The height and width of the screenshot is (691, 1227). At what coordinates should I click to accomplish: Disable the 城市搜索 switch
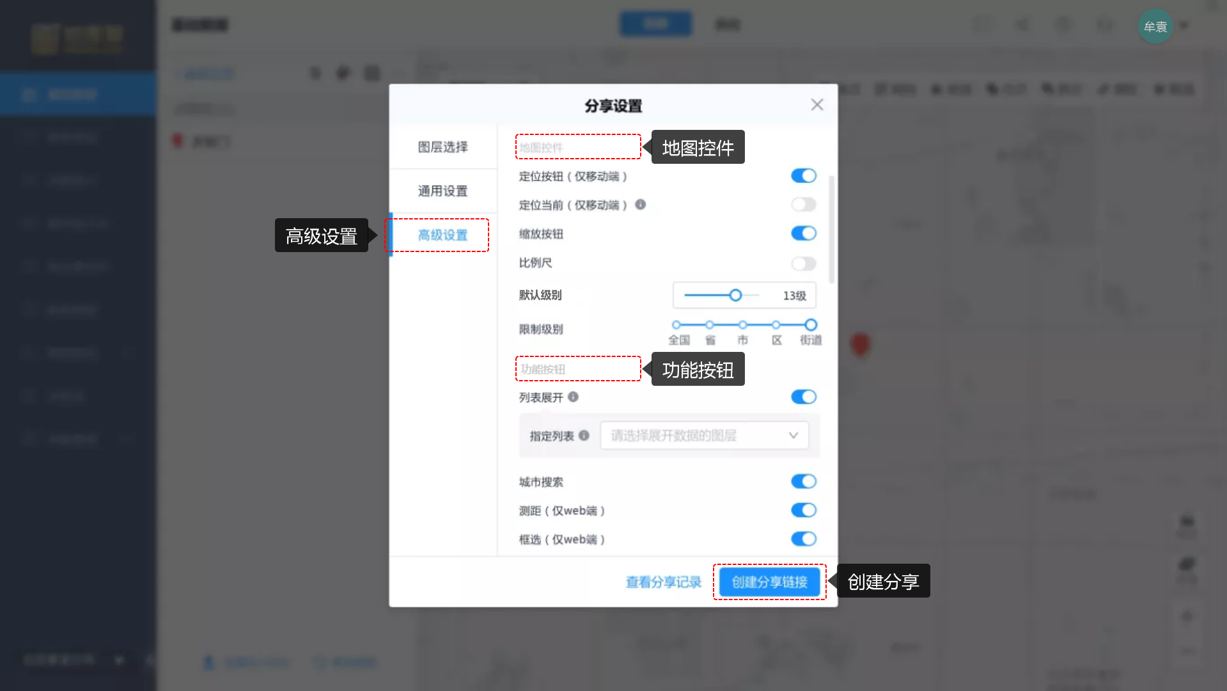pos(803,481)
